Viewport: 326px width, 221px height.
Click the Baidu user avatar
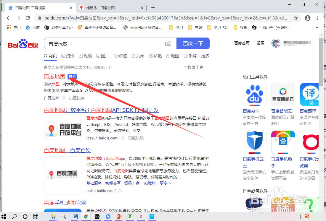[276, 43]
